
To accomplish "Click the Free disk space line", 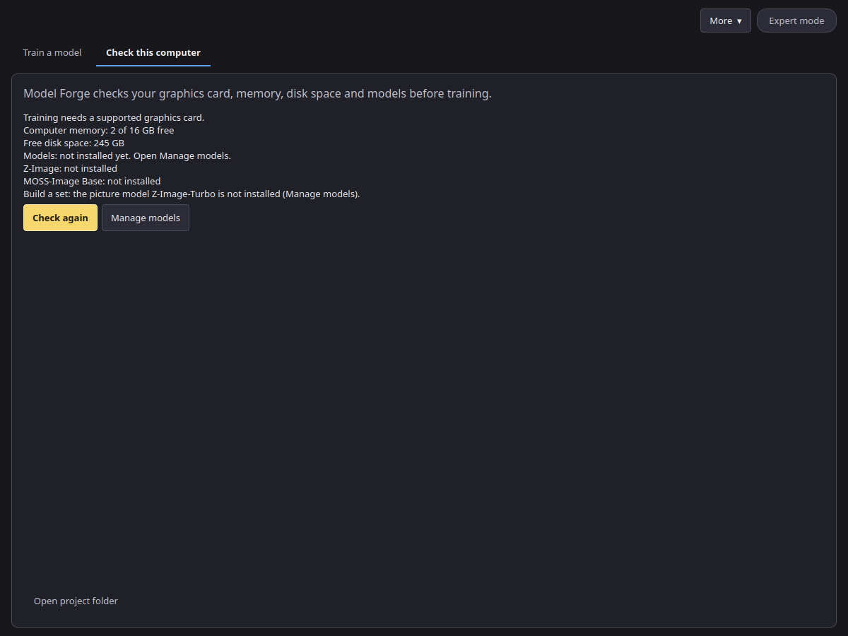I will 73,143.
